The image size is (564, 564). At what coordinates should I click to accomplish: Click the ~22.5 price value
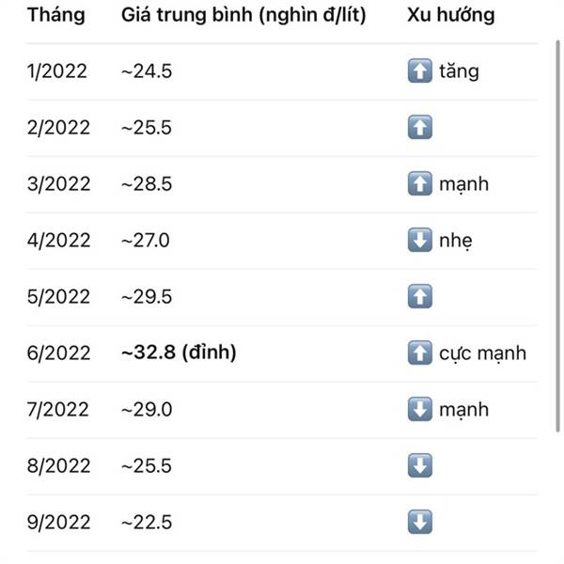tap(146, 523)
